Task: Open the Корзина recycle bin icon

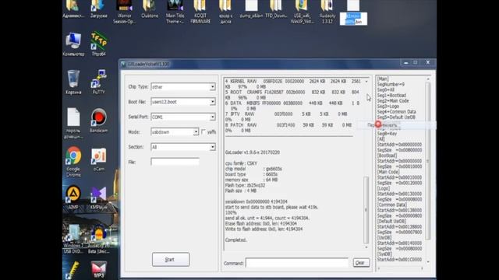Action: pyautogui.click(x=73, y=82)
